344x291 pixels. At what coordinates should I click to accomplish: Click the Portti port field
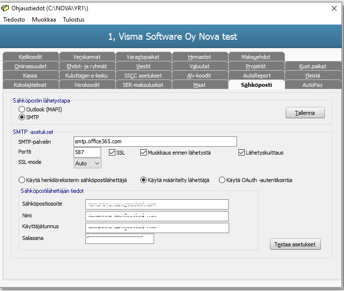click(87, 152)
